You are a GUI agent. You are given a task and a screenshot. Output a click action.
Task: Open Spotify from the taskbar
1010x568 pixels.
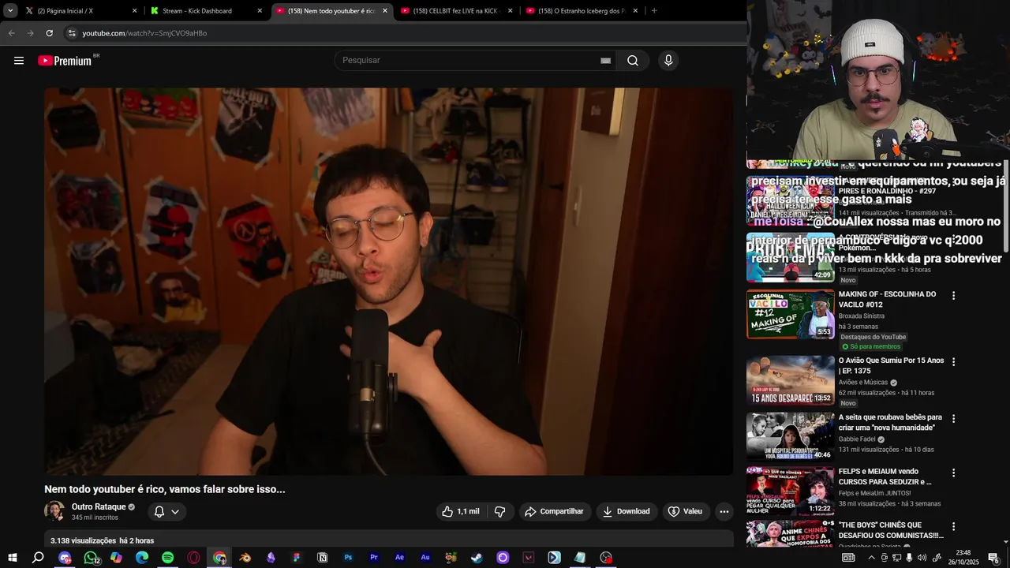[x=167, y=558]
